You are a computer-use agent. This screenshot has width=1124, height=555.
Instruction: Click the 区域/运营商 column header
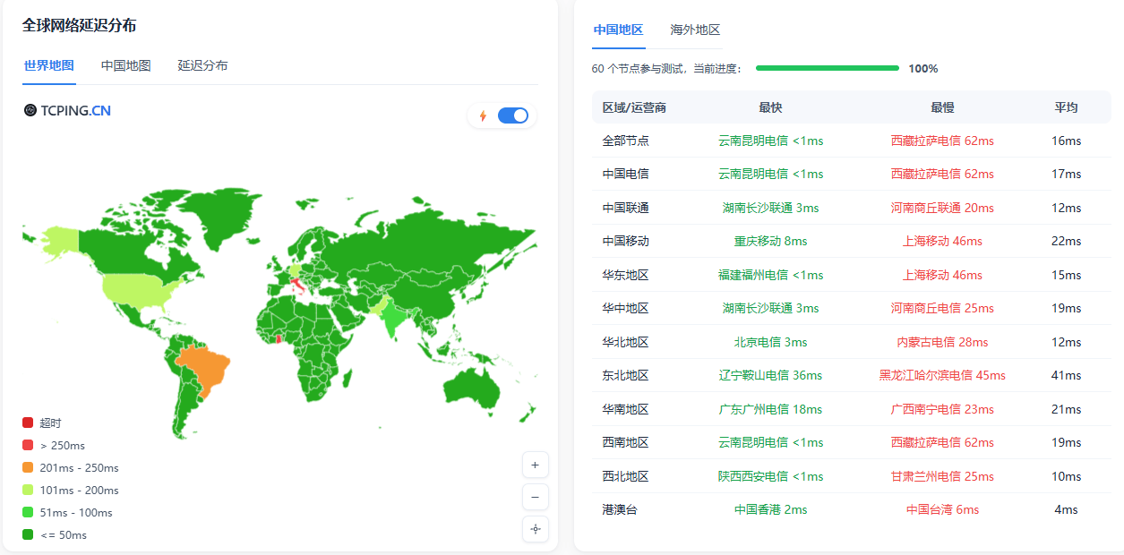point(634,107)
